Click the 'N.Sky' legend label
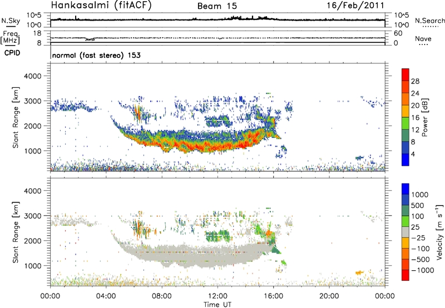The image size is (445, 308). point(11,21)
